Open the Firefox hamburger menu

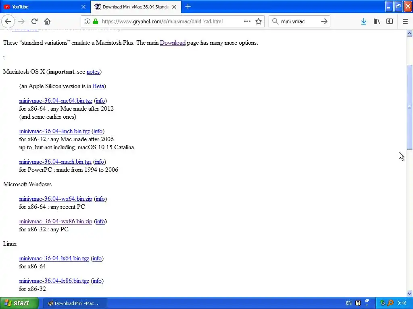click(x=405, y=22)
